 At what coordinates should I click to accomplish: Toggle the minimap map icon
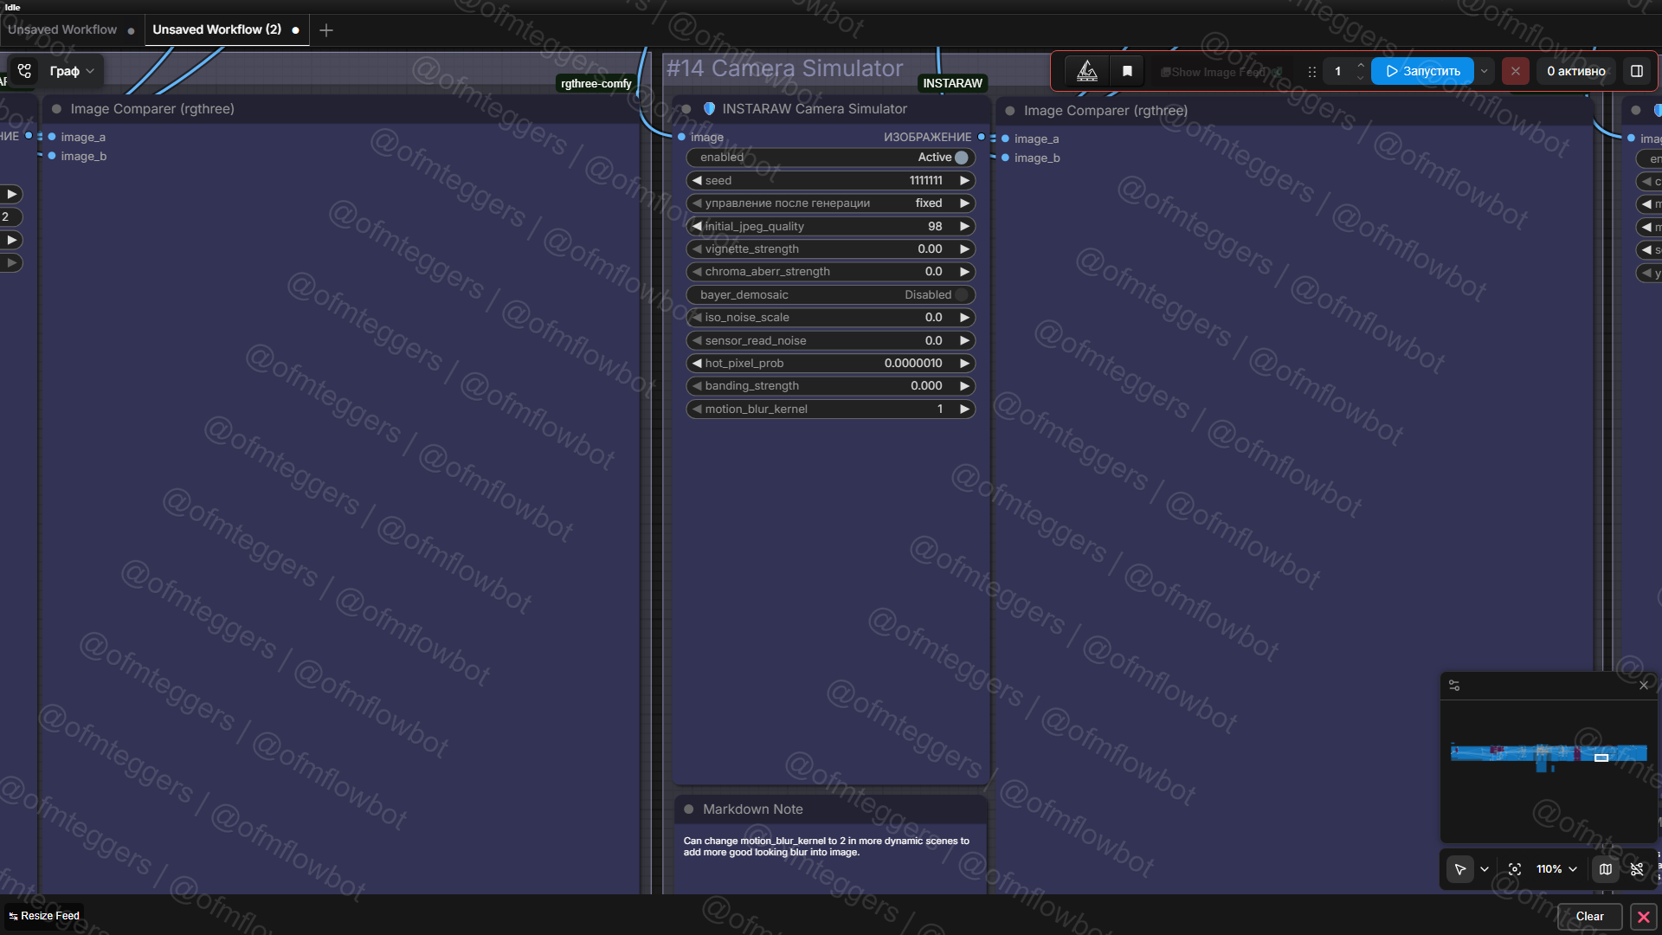1606,869
